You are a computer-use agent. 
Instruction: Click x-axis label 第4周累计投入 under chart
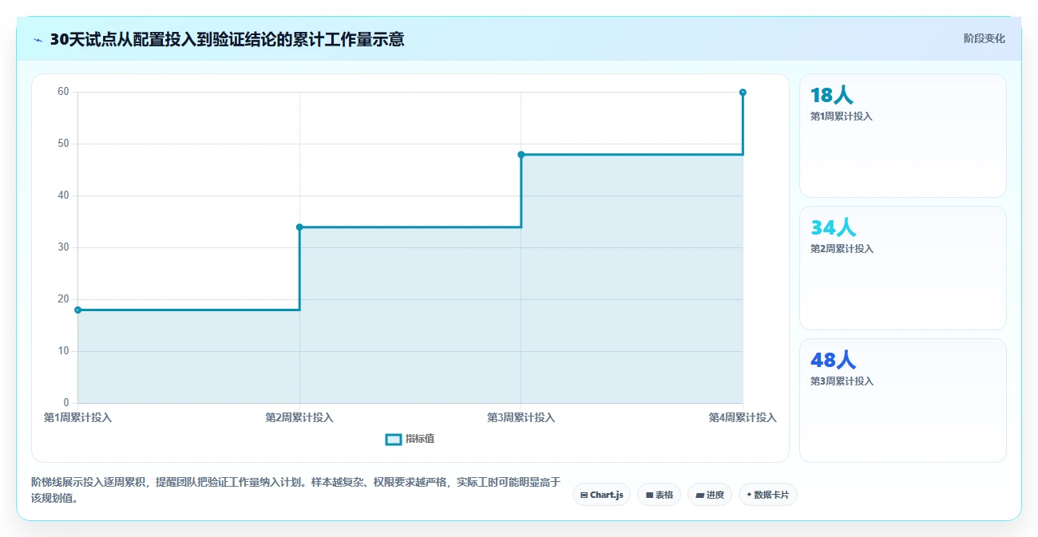pos(743,417)
